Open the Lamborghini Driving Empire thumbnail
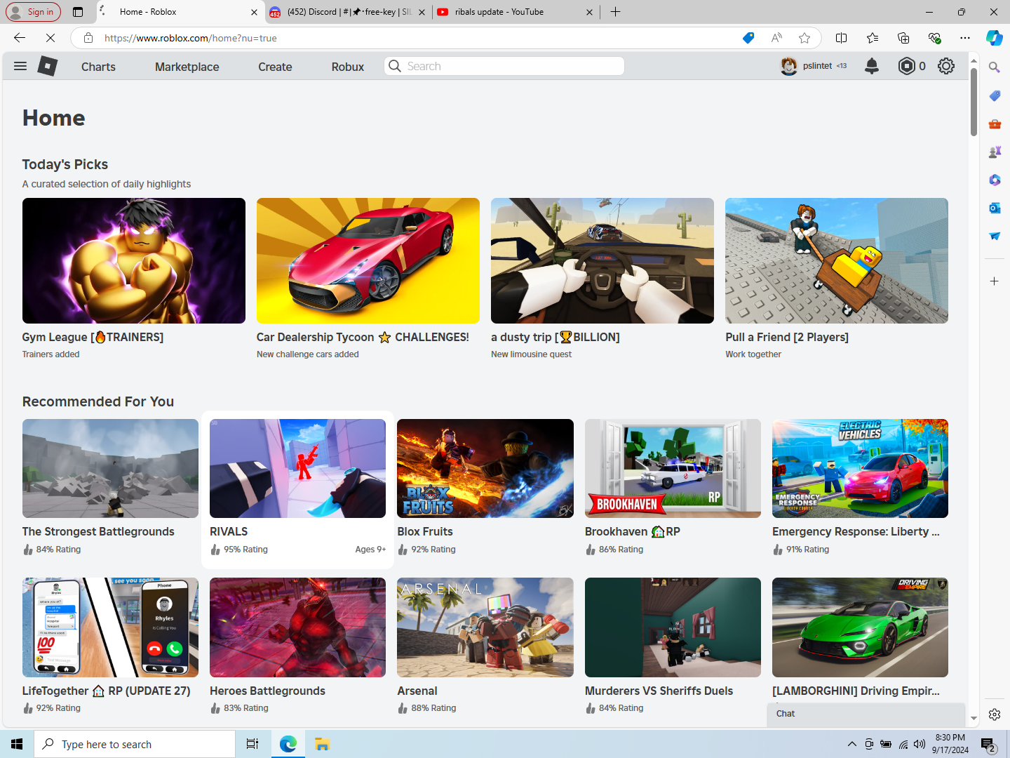Viewport: 1010px width, 758px height. pyautogui.click(x=860, y=627)
